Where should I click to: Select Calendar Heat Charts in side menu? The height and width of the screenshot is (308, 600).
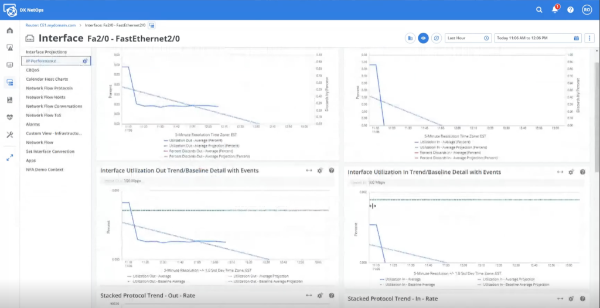click(47, 79)
